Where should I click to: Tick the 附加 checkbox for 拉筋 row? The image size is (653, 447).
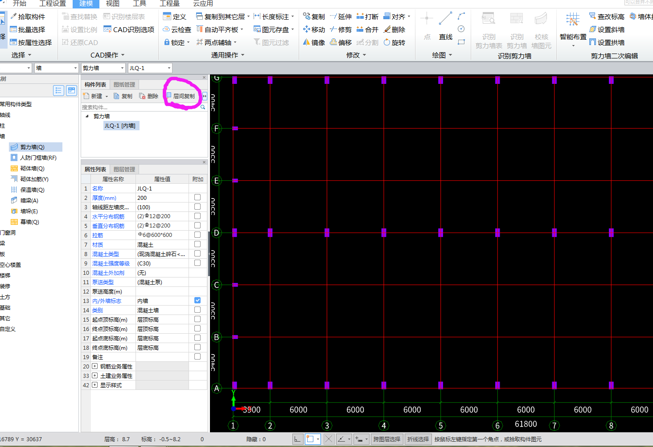pos(197,235)
